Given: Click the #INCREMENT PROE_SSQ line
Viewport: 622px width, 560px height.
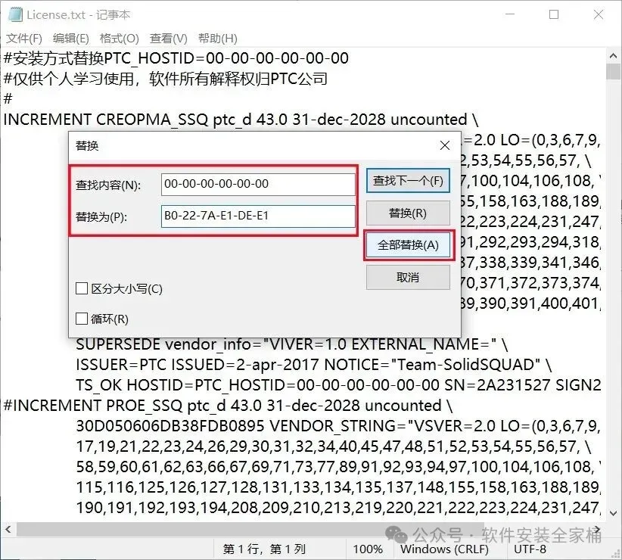Looking at the screenshot, I should pos(228,406).
